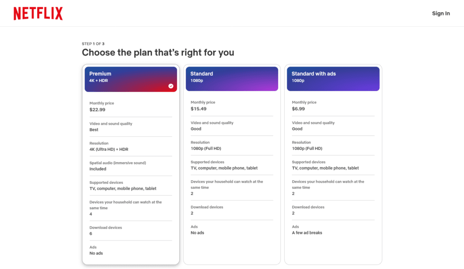Click the $6.99 monthly price

[299, 109]
